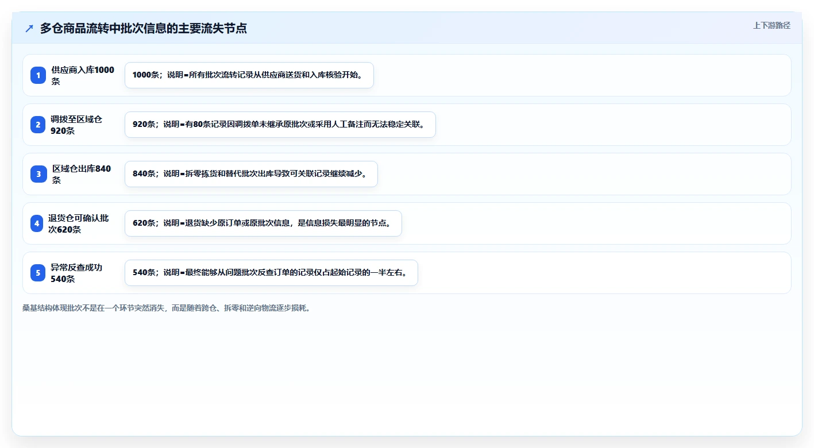The height and width of the screenshot is (448, 814).
Task: Select the step 3 number badge
Action: point(38,174)
